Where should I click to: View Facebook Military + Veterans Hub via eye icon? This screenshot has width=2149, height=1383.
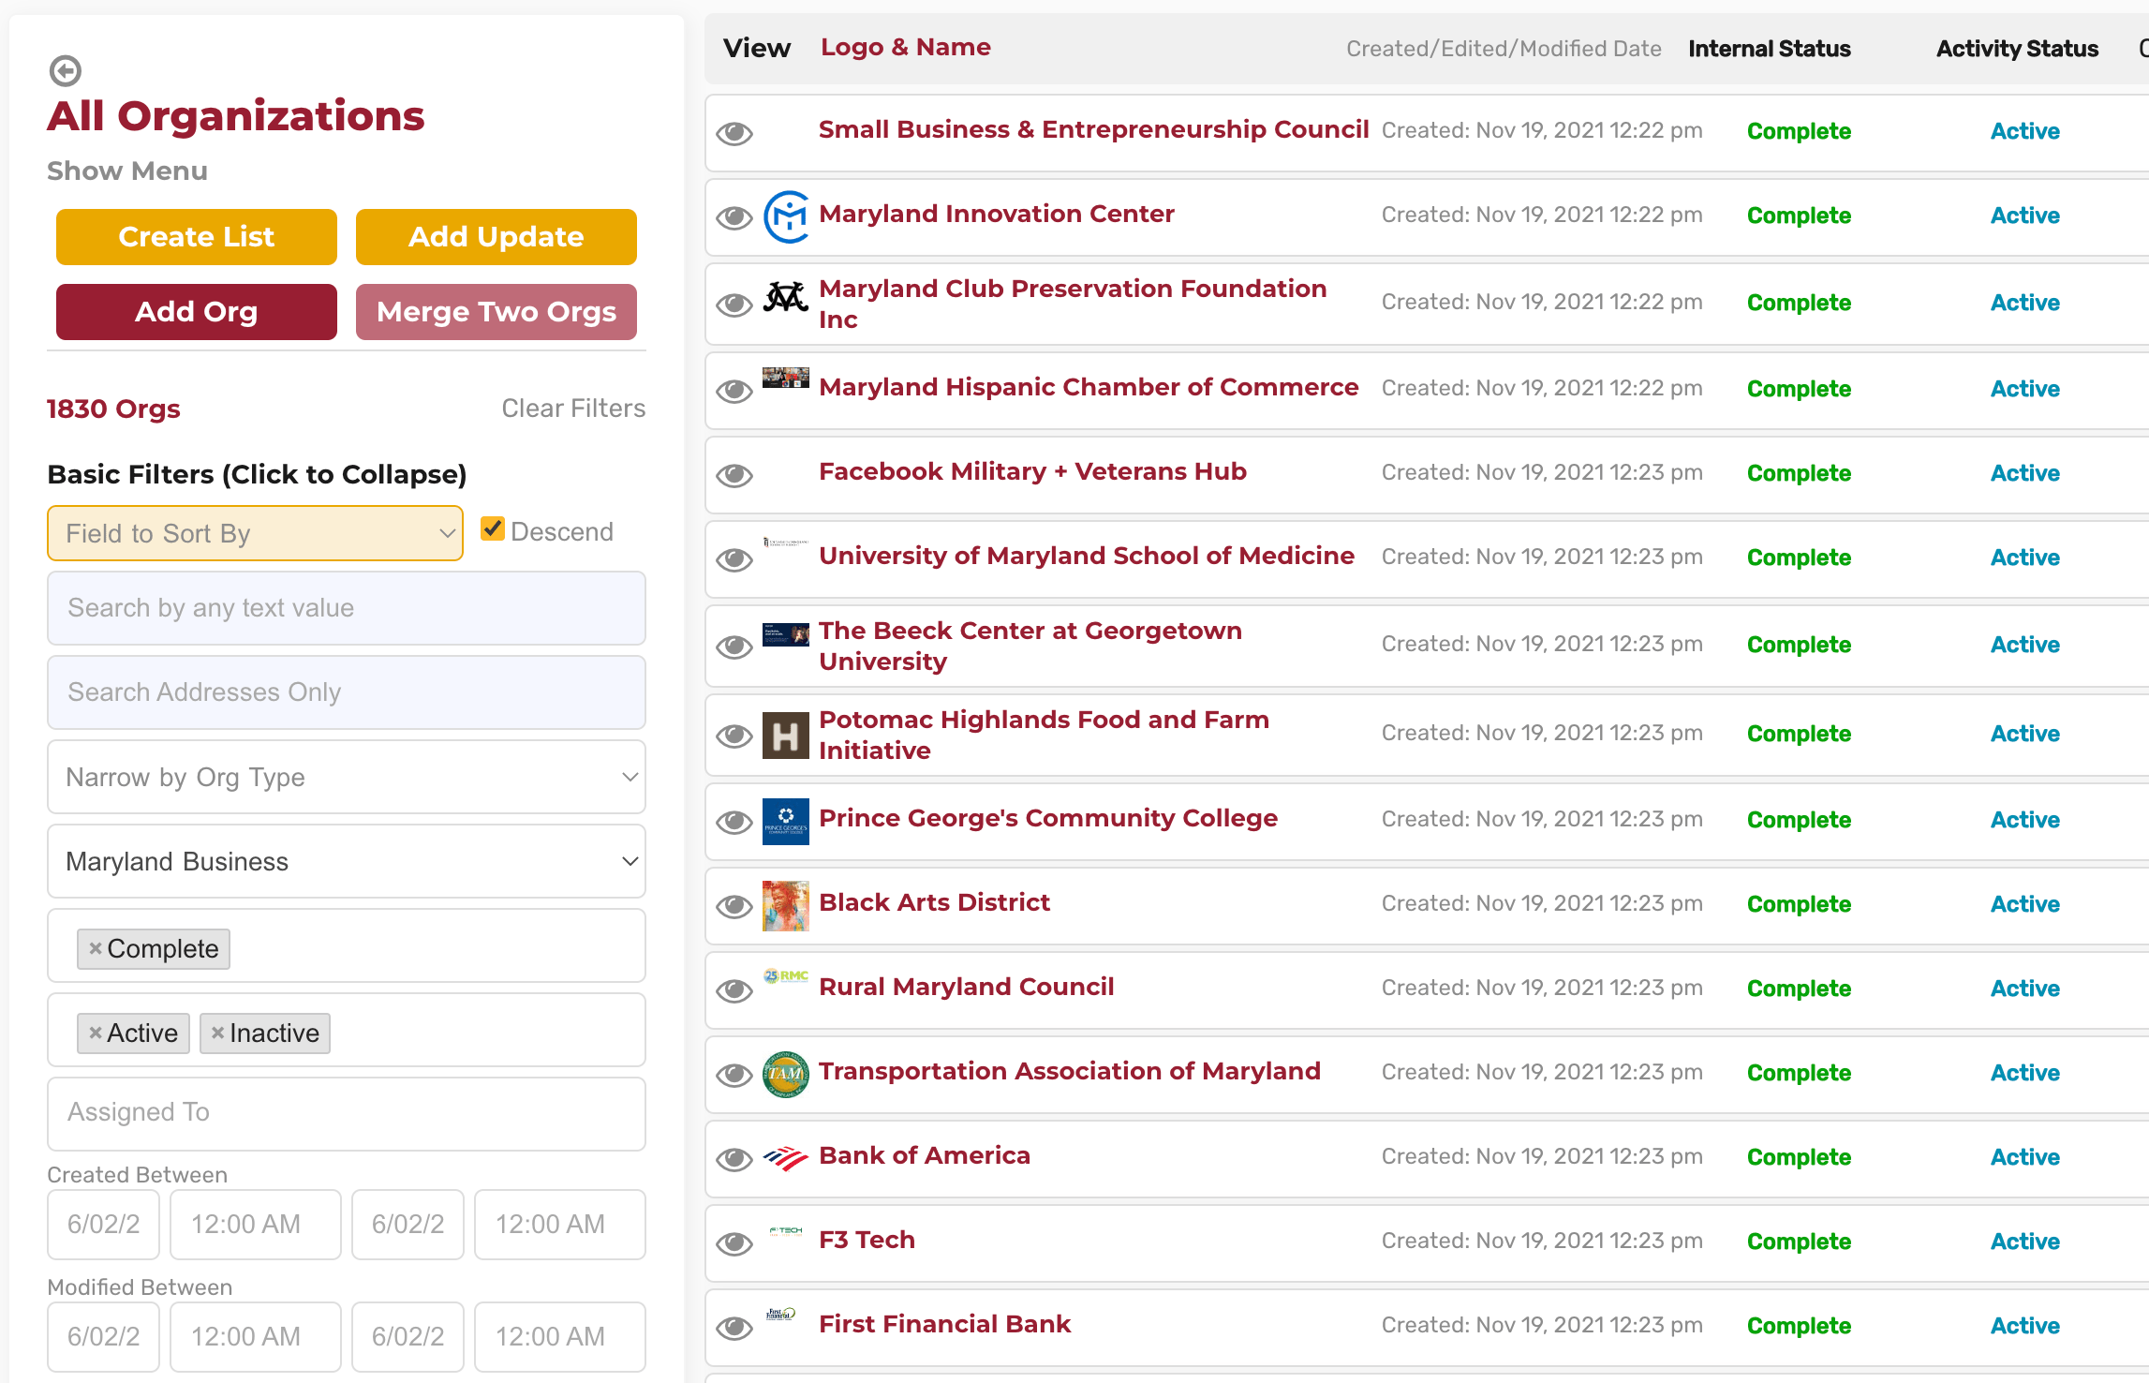pyautogui.click(x=734, y=475)
